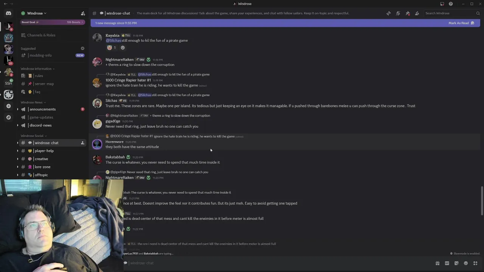Open the sticker picker

456,263
